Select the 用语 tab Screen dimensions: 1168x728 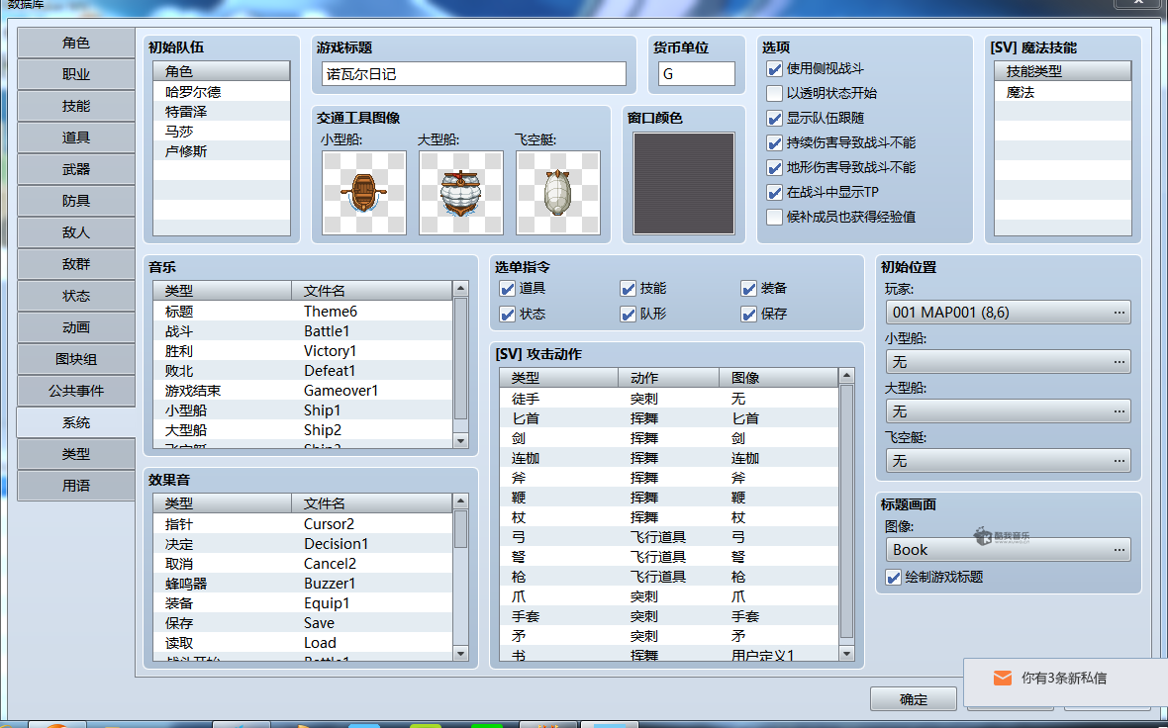pos(76,486)
